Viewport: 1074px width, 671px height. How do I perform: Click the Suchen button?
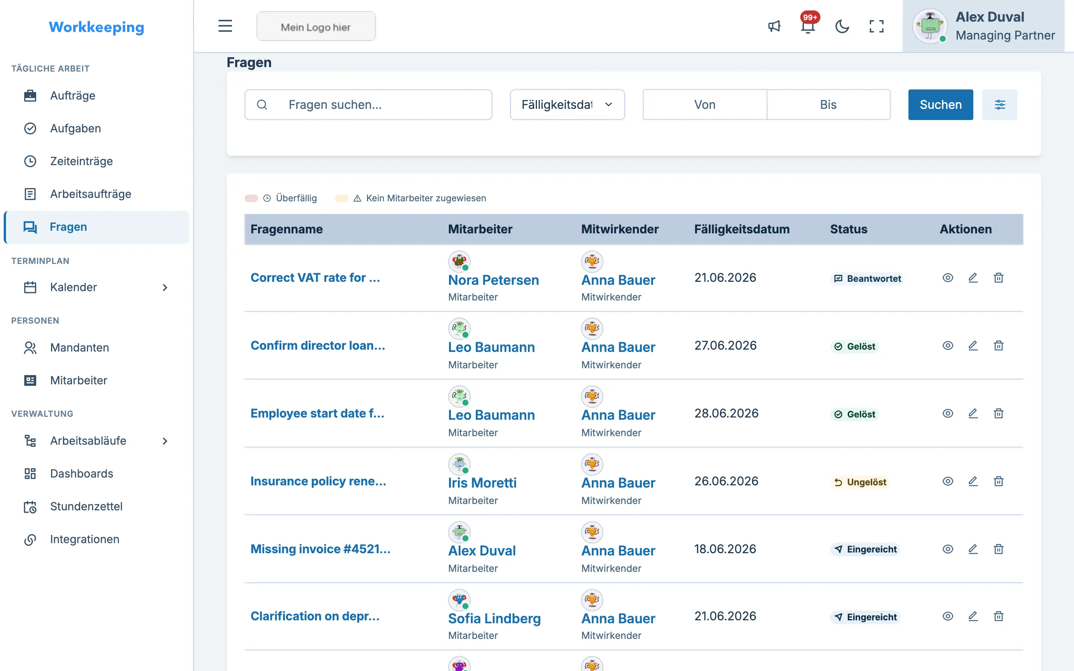click(x=940, y=105)
